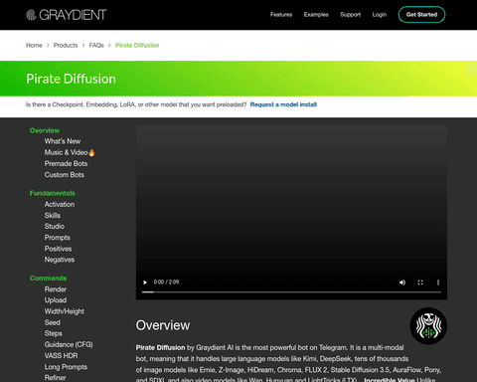Viewport: 477px width, 382px height.
Task: Open Refiner in sidebar
Action: pos(55,378)
